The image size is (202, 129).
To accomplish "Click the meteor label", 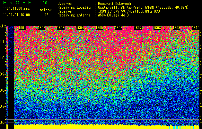I will (46, 10).
